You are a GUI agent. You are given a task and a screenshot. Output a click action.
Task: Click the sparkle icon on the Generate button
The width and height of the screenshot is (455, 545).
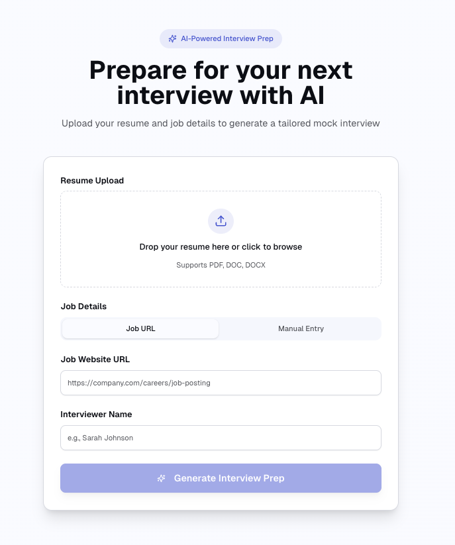pyautogui.click(x=162, y=478)
